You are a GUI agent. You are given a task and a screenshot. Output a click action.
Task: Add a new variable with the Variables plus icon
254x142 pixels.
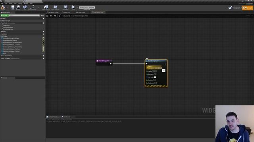pos(43,34)
